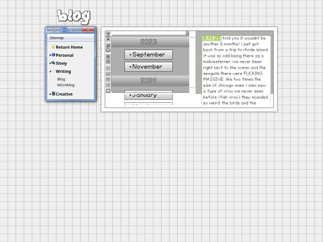This screenshot has width=323, height=242.
Task: Close the date panel with small X
Action: [x=187, y=33]
